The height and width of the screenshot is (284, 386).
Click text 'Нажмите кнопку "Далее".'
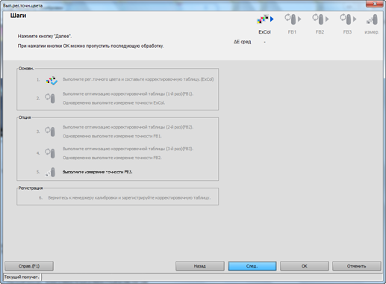pyautogui.click(x=45, y=36)
